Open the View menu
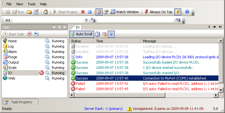 coord(19,4)
